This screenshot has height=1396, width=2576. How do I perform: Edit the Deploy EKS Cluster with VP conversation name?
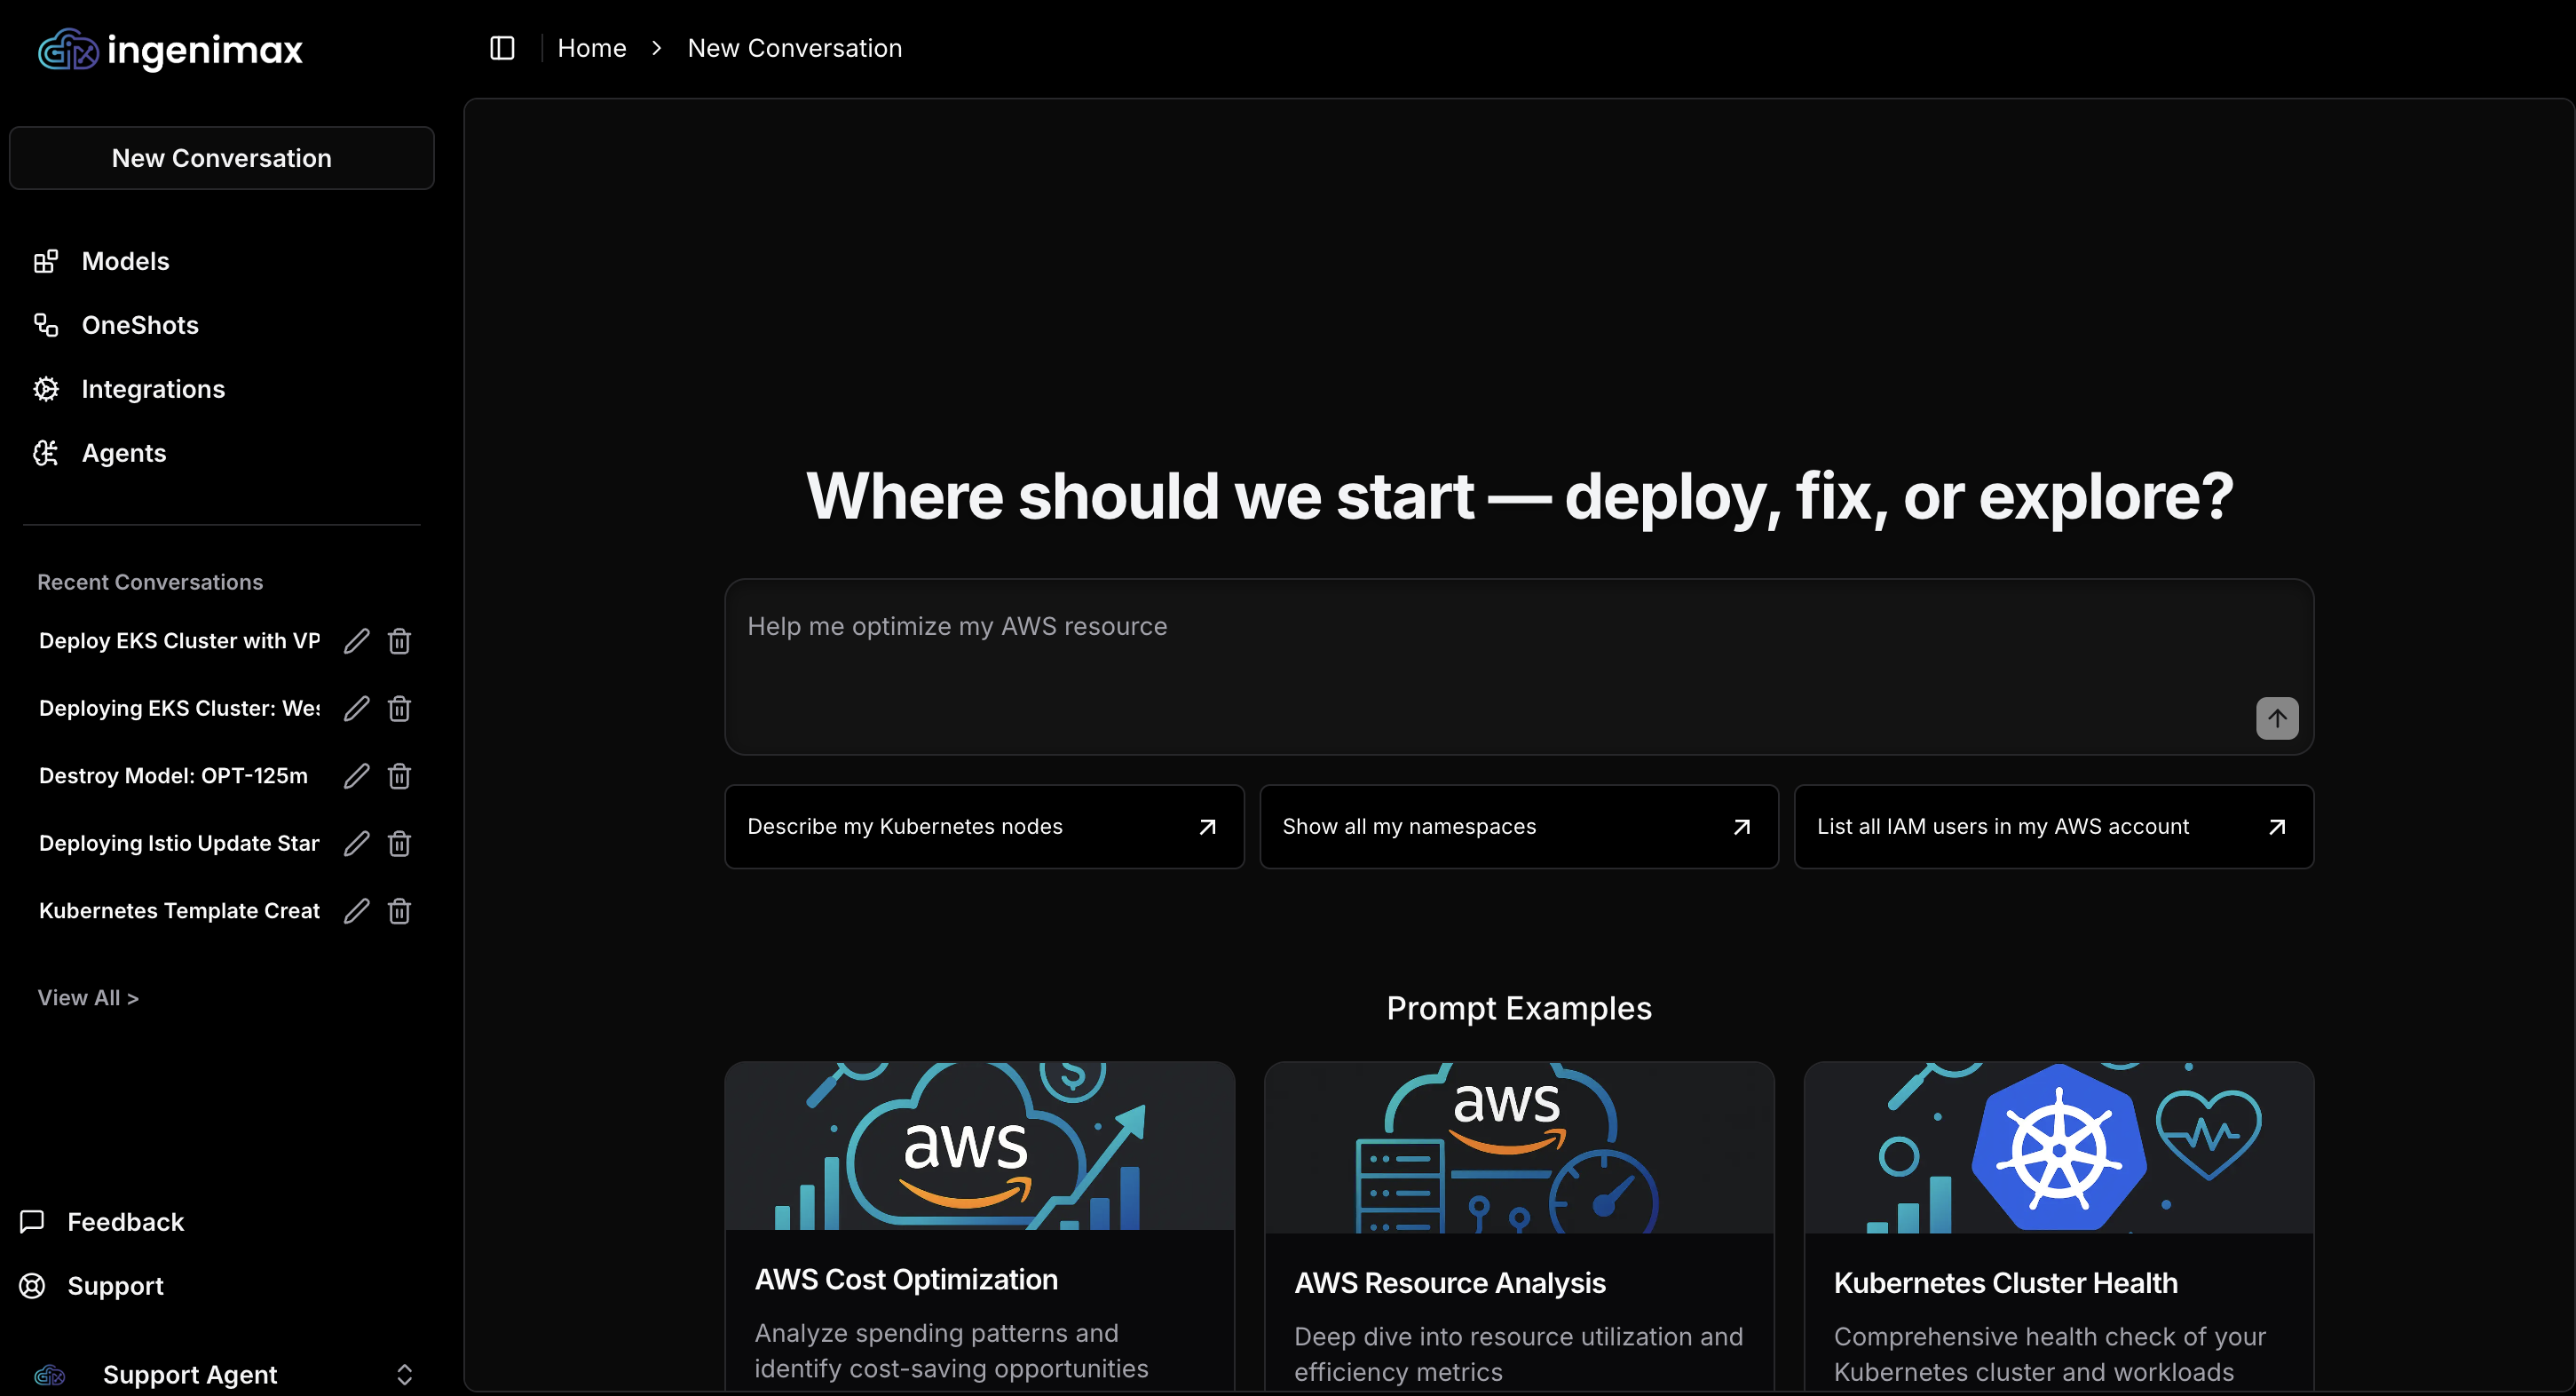pyautogui.click(x=357, y=640)
